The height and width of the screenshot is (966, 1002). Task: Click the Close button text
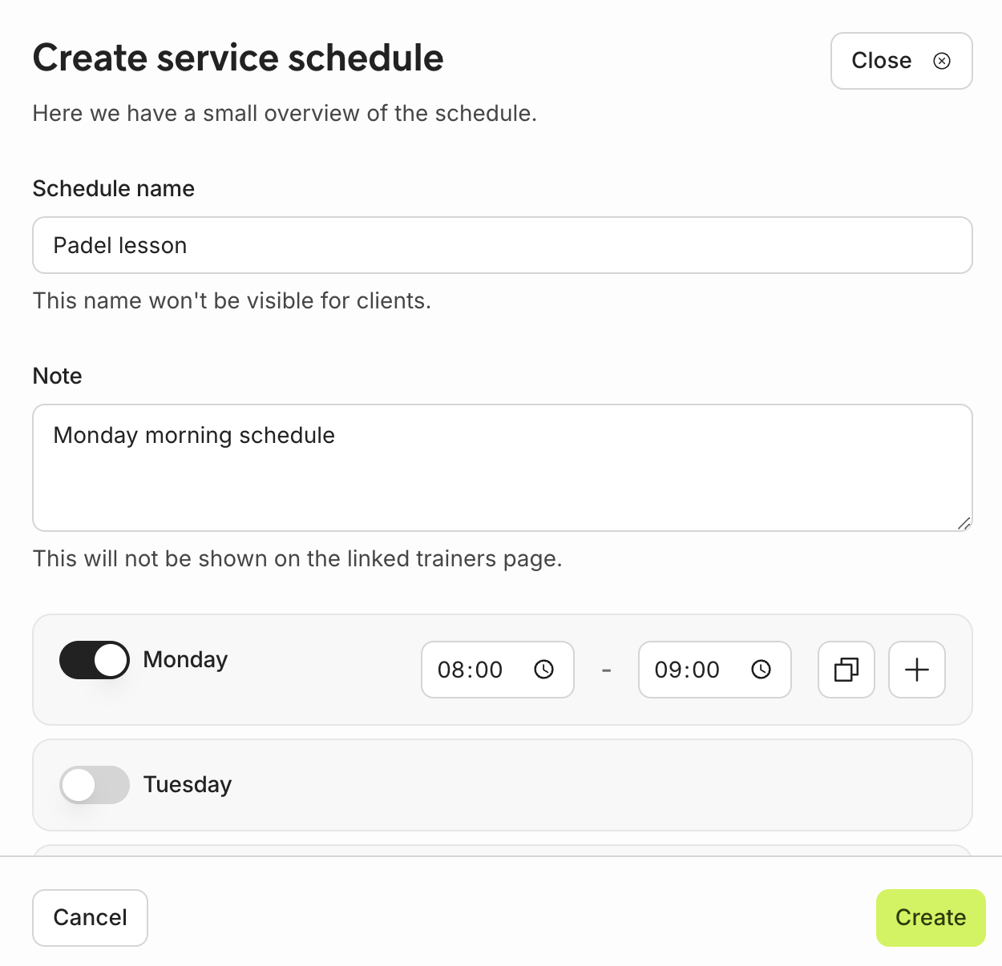(881, 61)
